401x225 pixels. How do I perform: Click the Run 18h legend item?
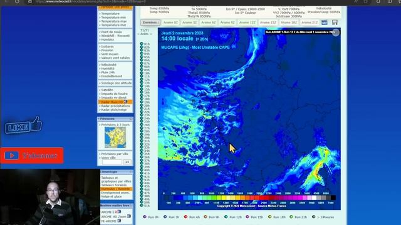click(276, 217)
